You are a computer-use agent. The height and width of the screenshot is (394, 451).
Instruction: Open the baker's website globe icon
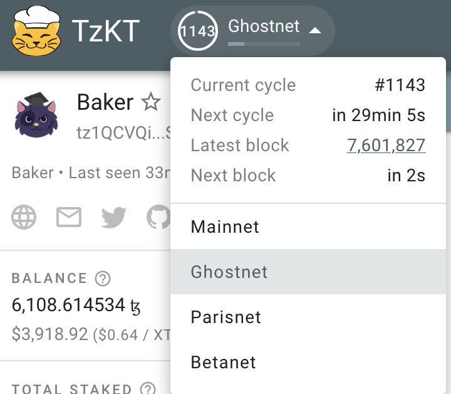click(24, 217)
